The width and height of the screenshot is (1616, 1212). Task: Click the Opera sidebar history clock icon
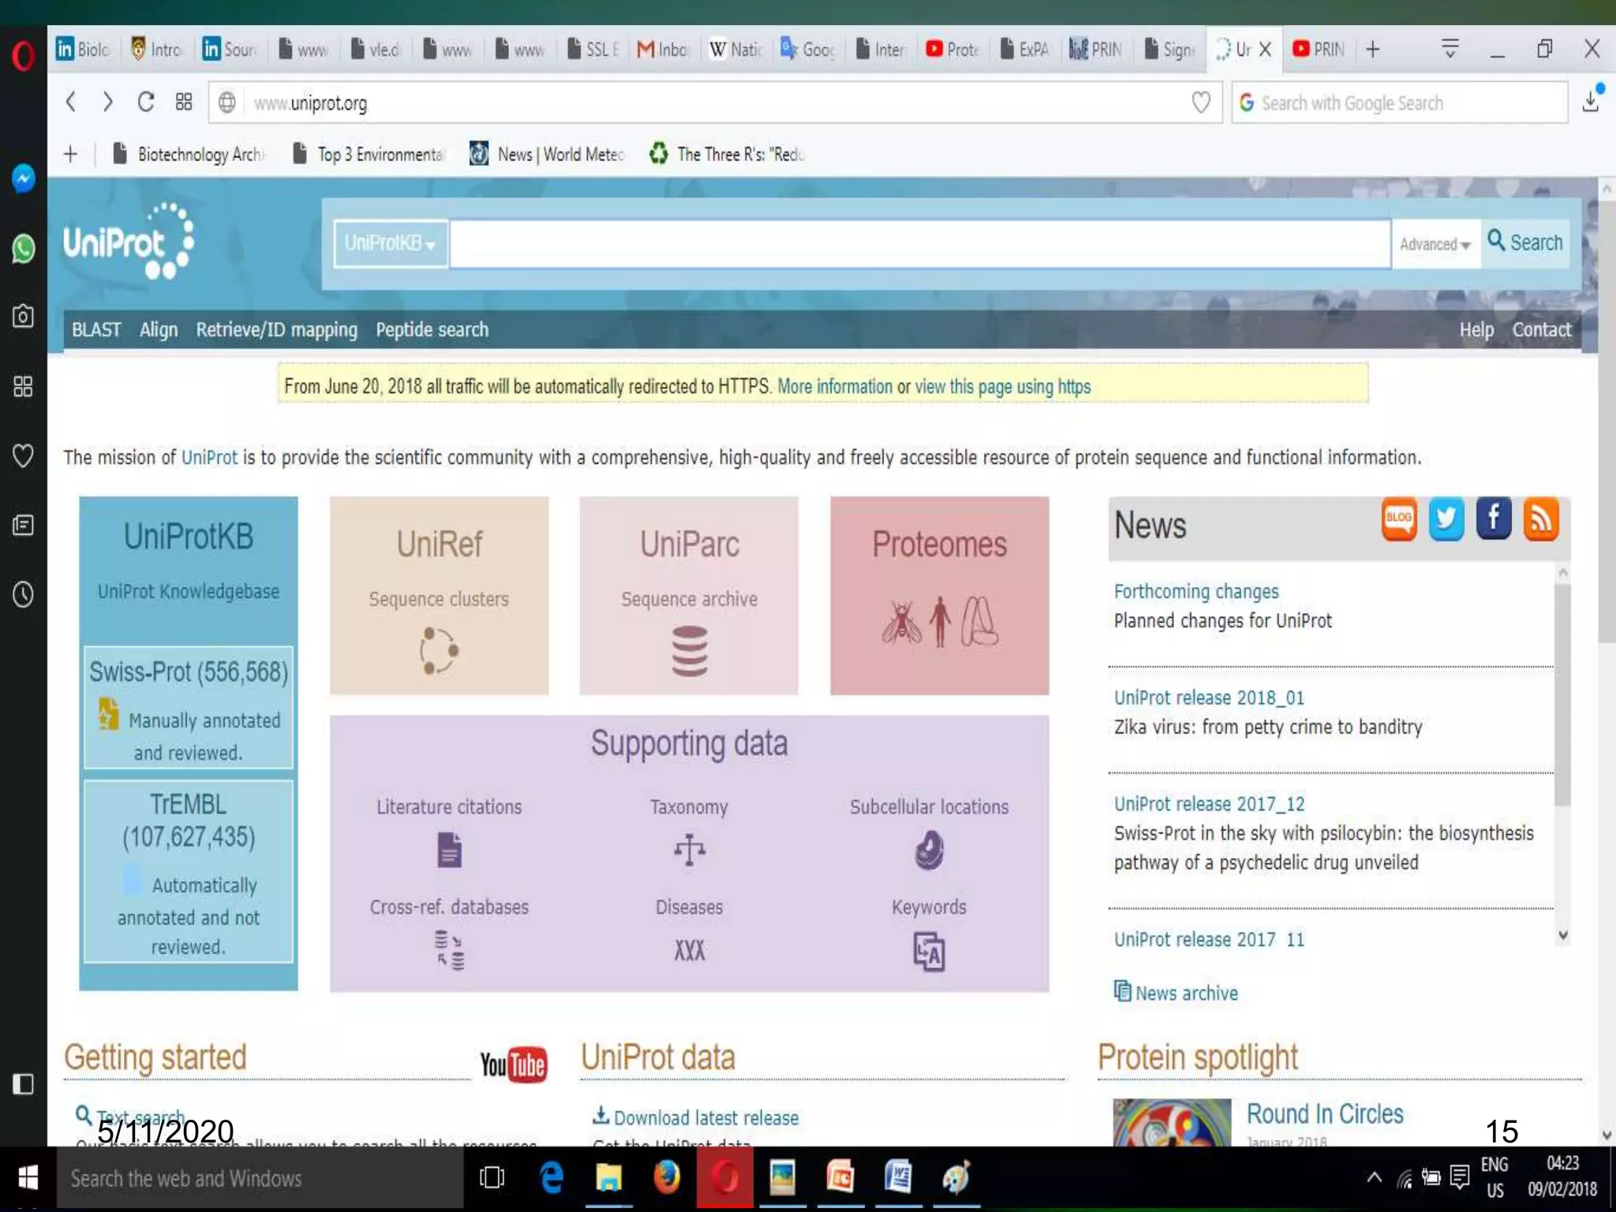tap(23, 594)
